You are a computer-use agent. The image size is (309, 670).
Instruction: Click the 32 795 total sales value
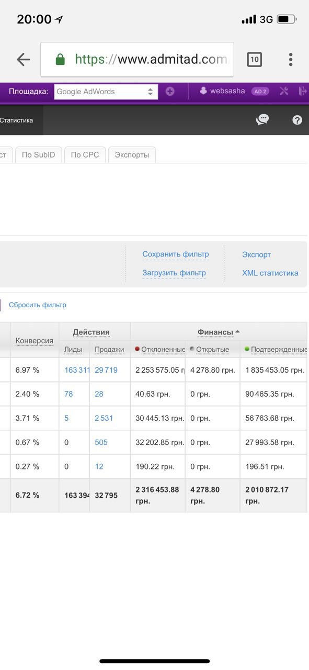click(x=106, y=495)
